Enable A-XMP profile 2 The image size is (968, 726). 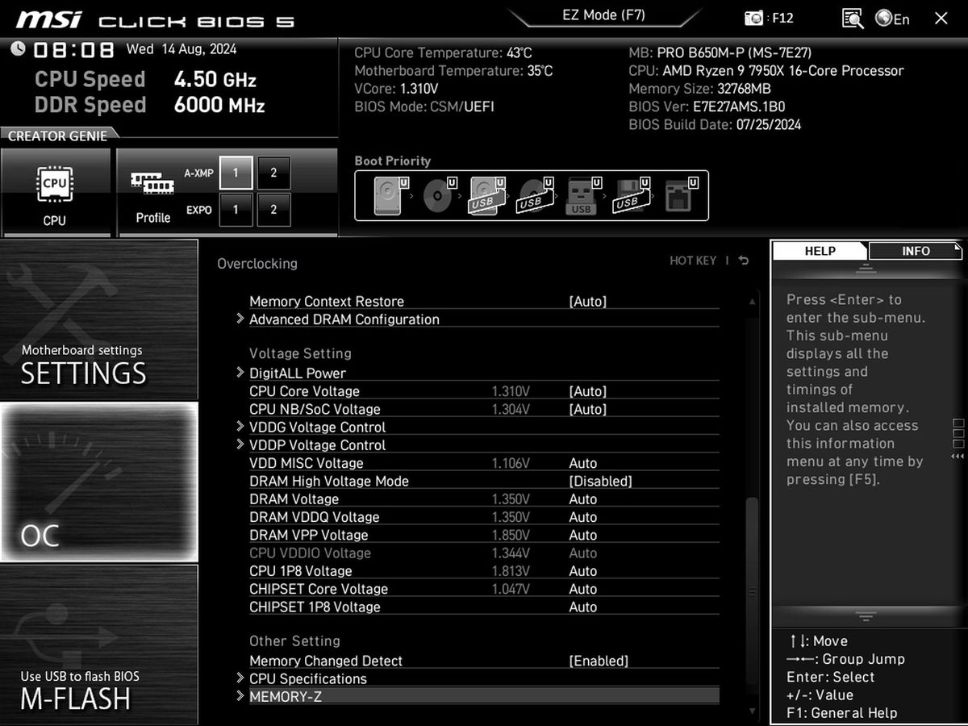(273, 173)
